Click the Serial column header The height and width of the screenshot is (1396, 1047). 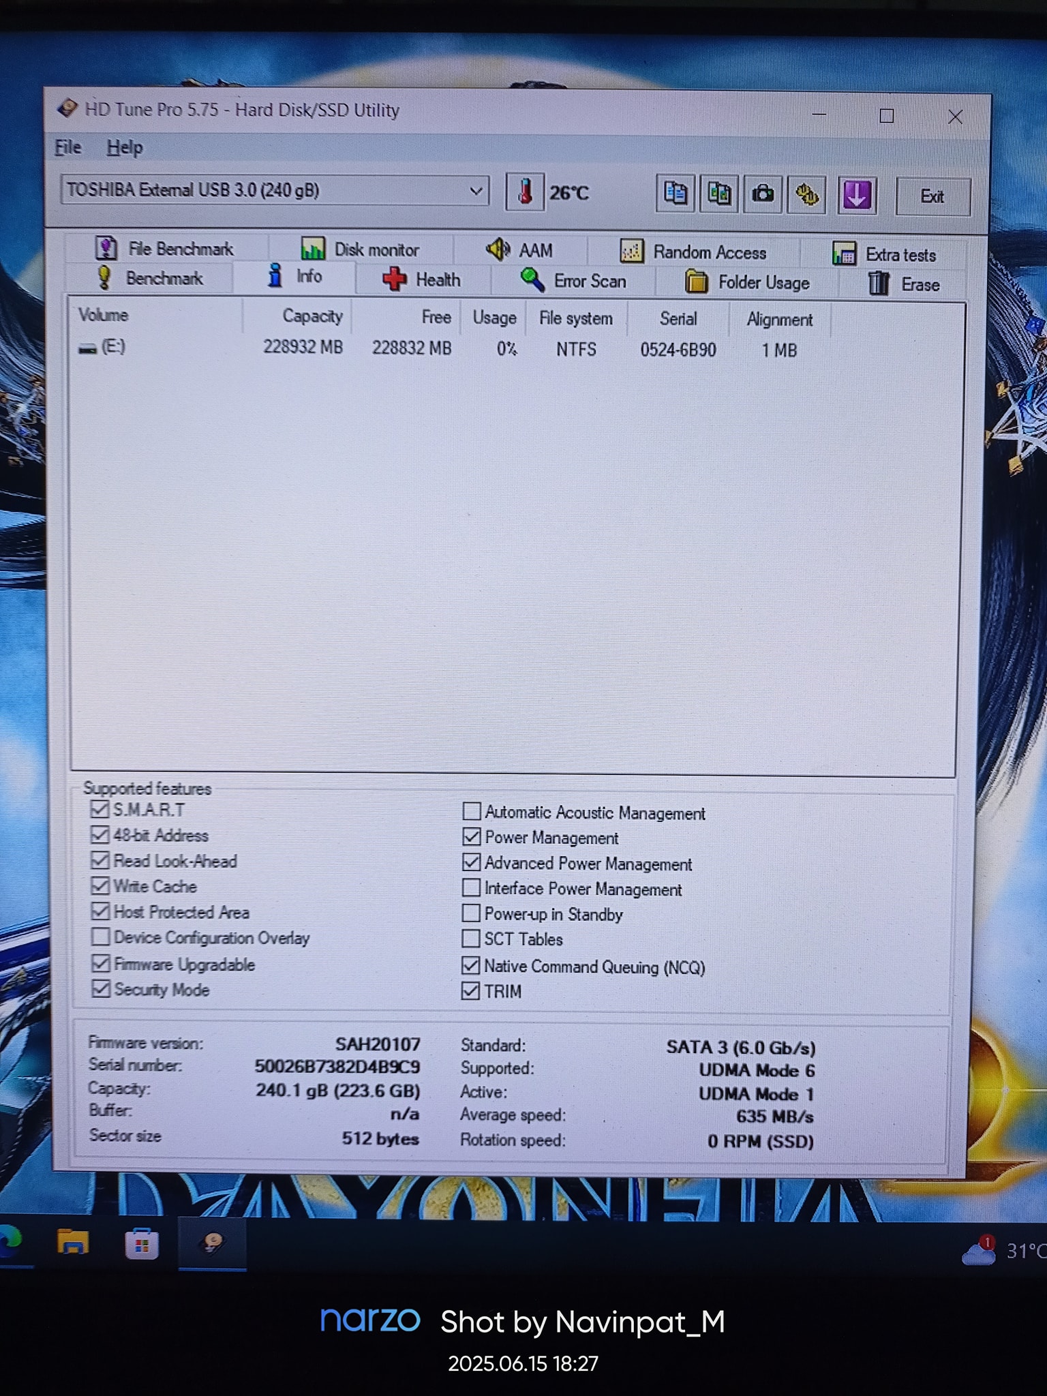678,319
